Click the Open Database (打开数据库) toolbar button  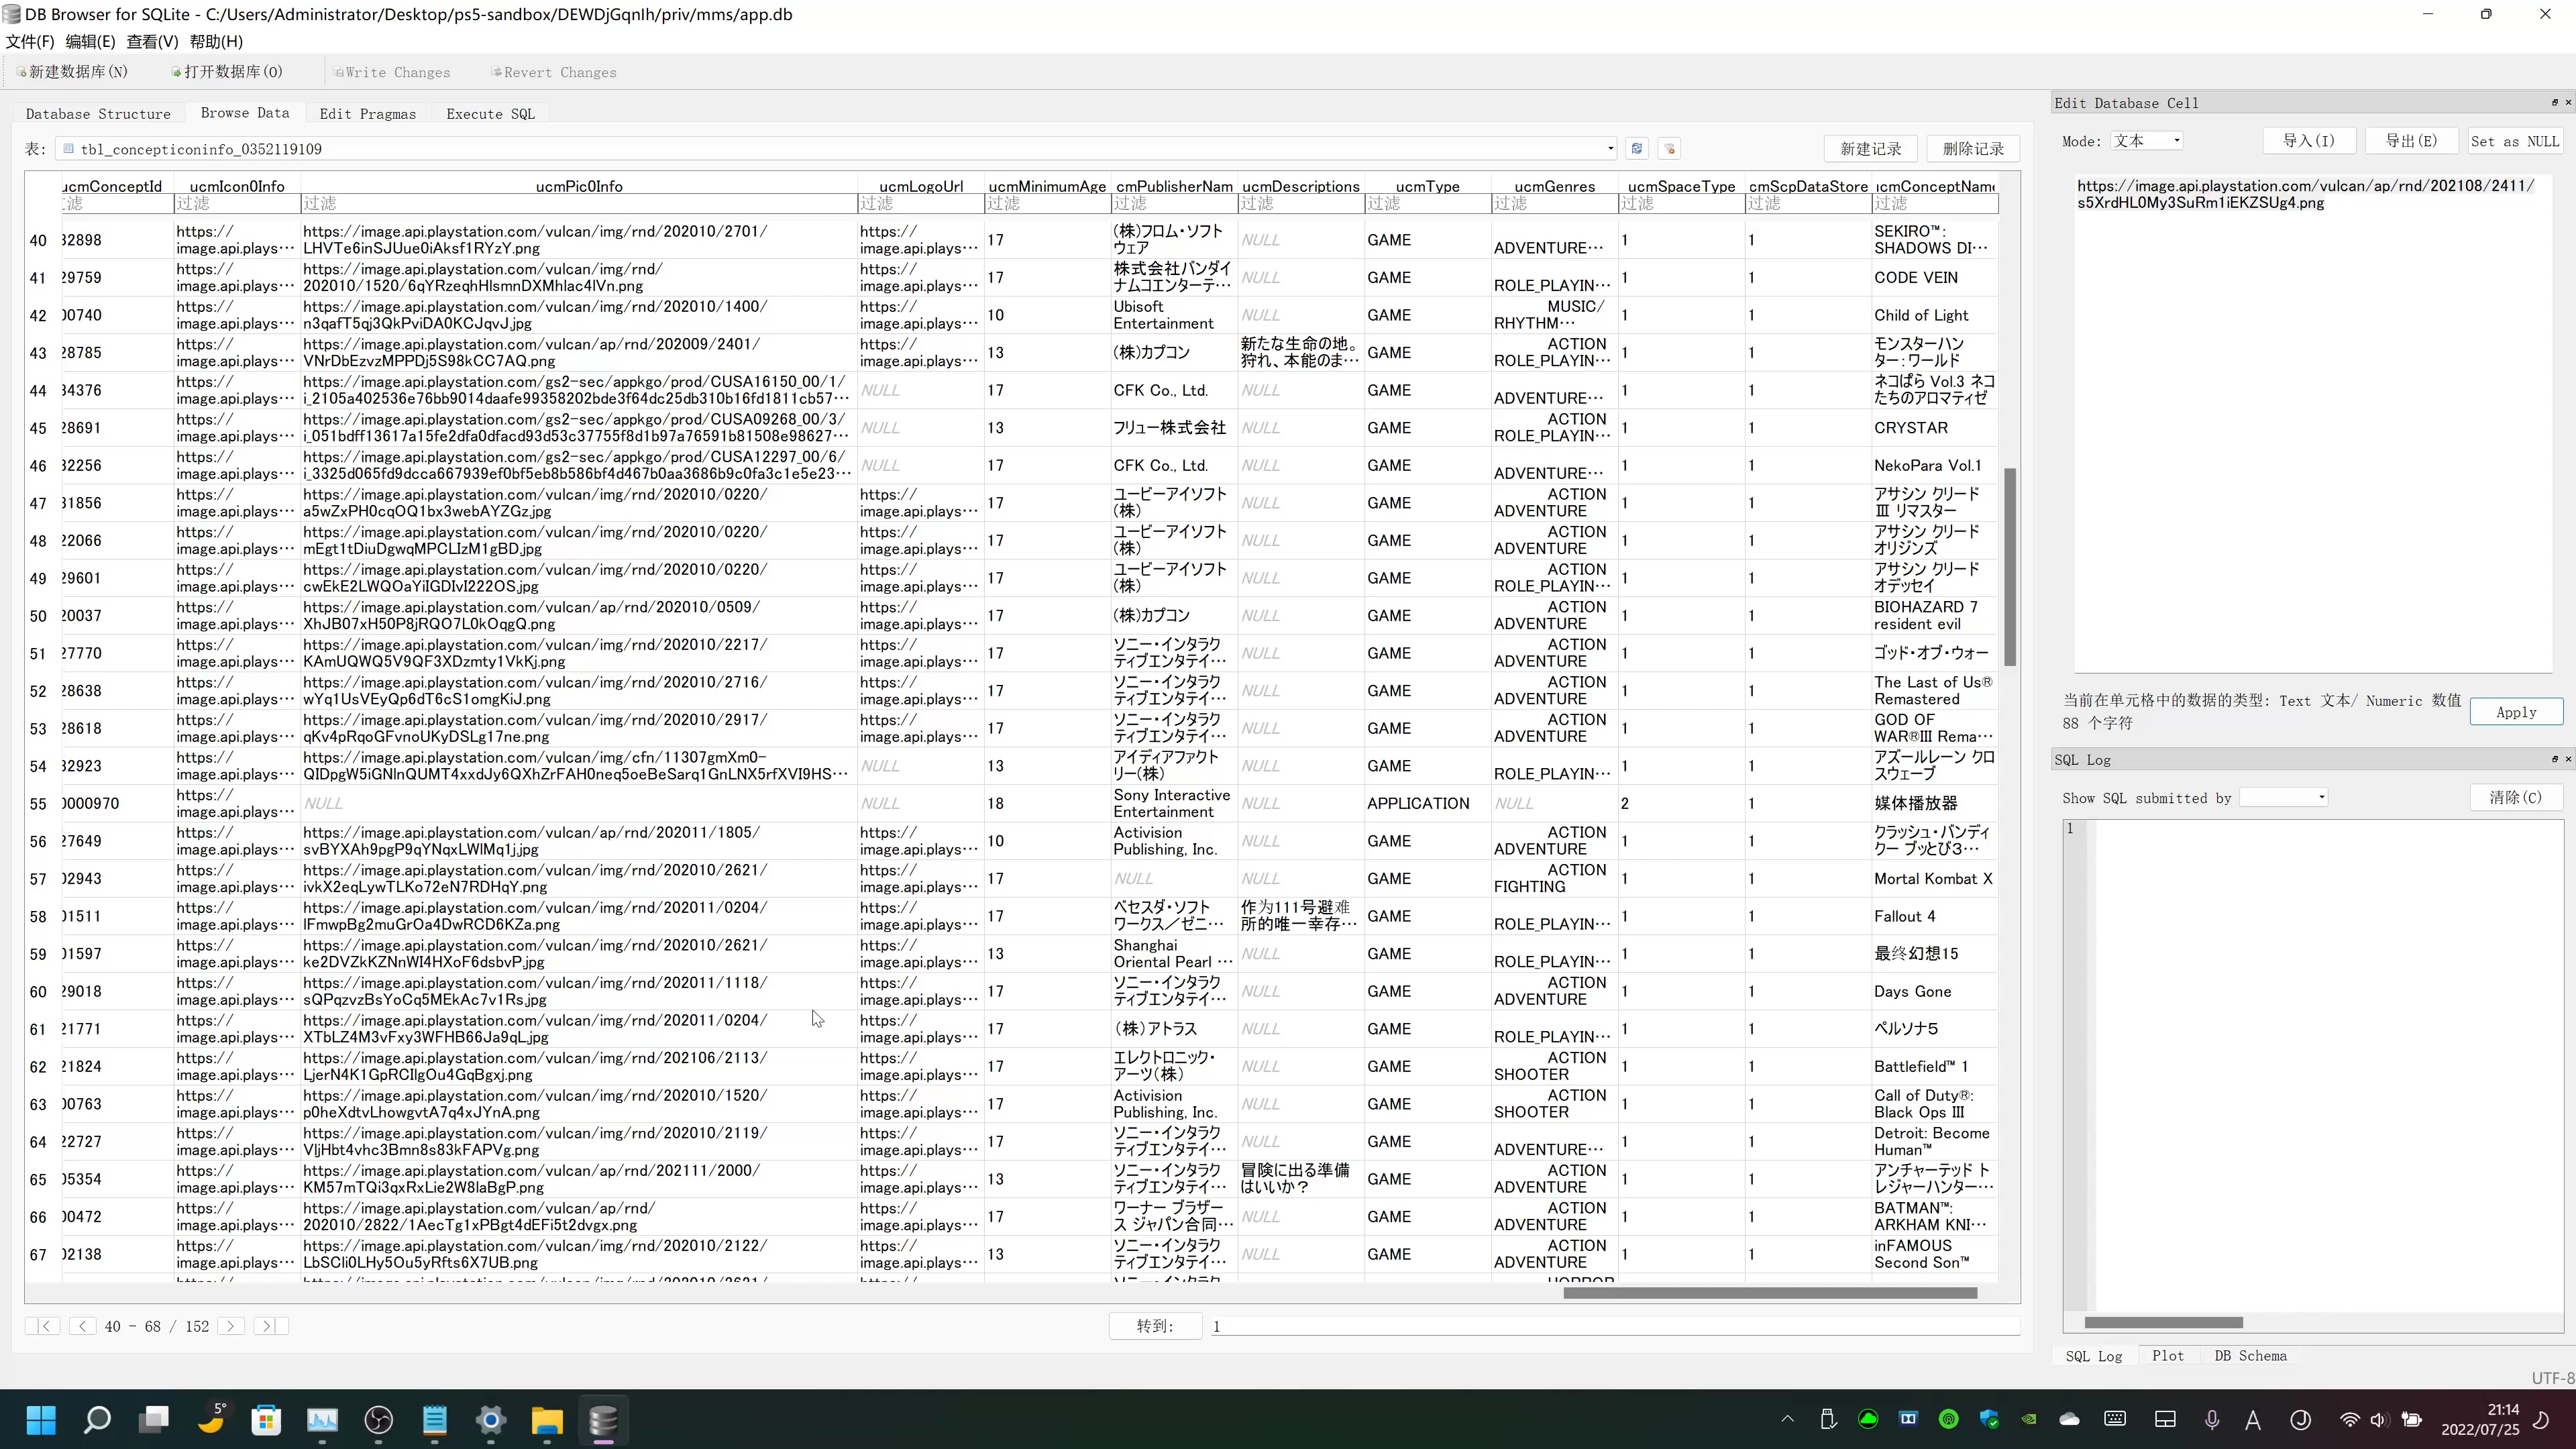point(227,72)
